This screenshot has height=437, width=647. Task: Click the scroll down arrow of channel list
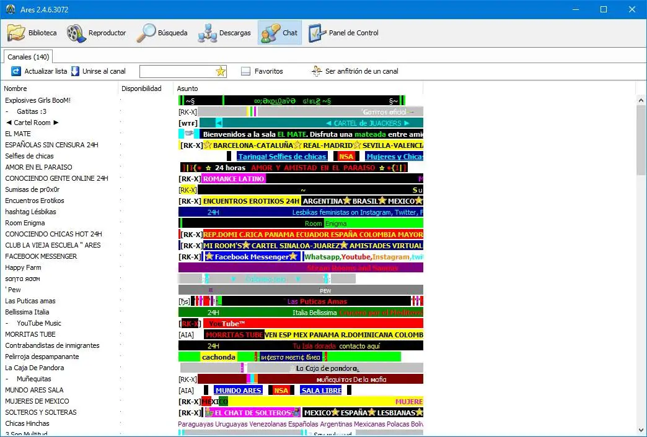point(641,430)
